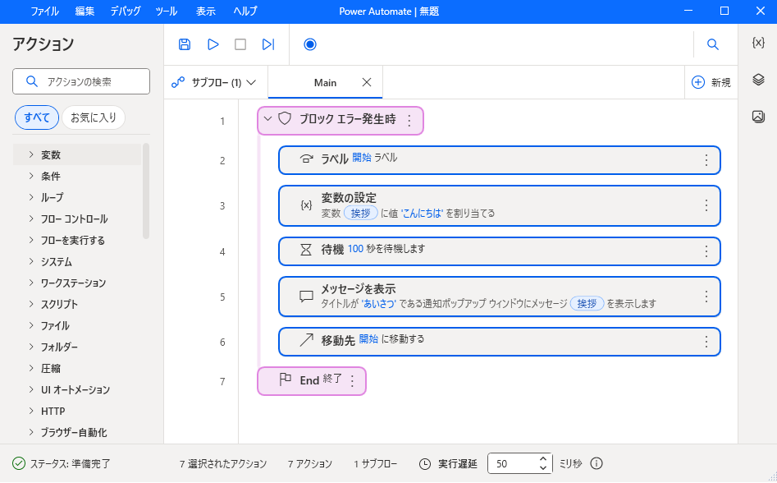Open the デバッグ menu

pyautogui.click(x=125, y=11)
